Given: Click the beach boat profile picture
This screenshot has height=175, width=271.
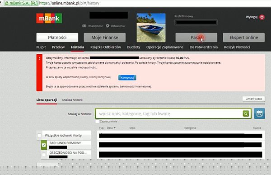Looking at the screenshot, I should [x=151, y=28].
